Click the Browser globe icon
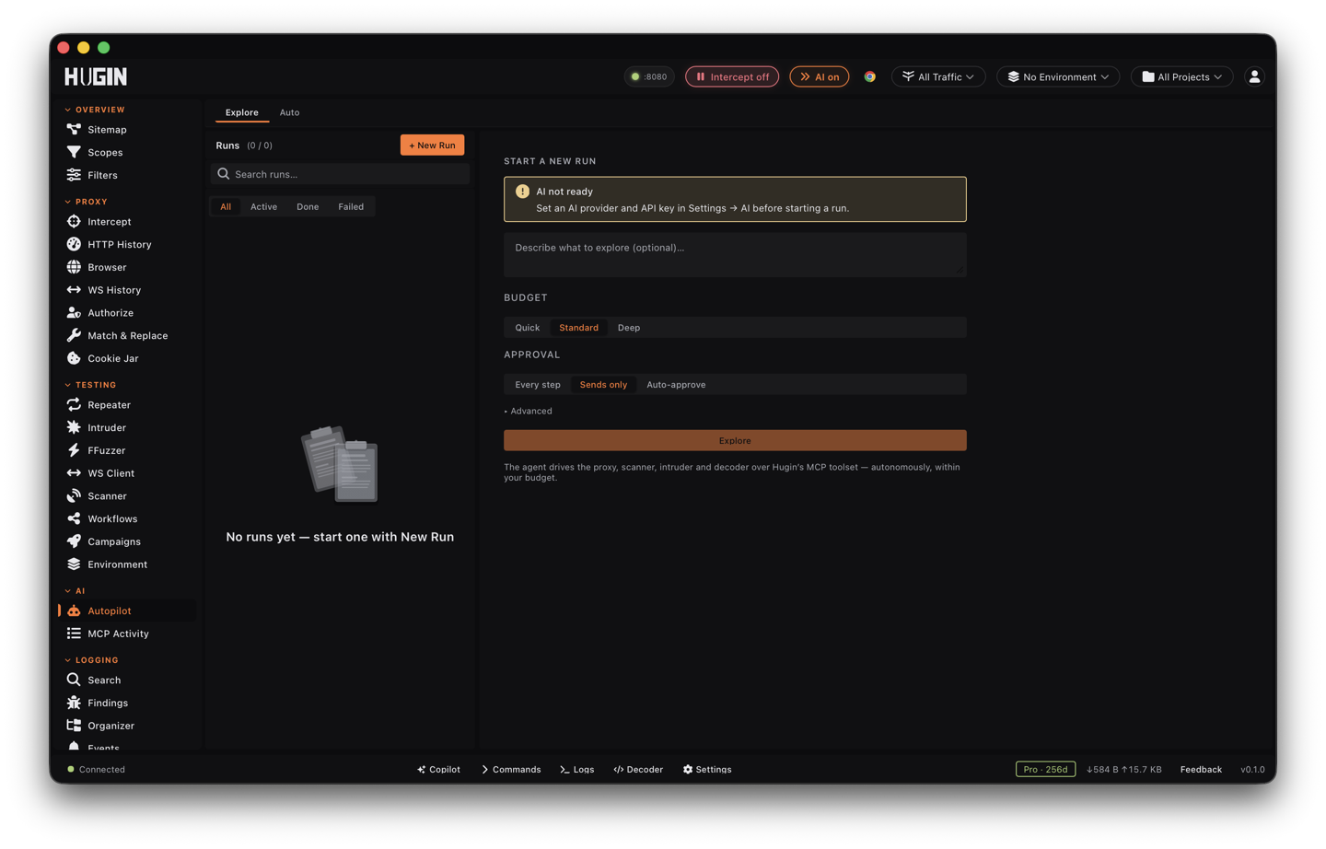The height and width of the screenshot is (849, 1326). click(74, 267)
